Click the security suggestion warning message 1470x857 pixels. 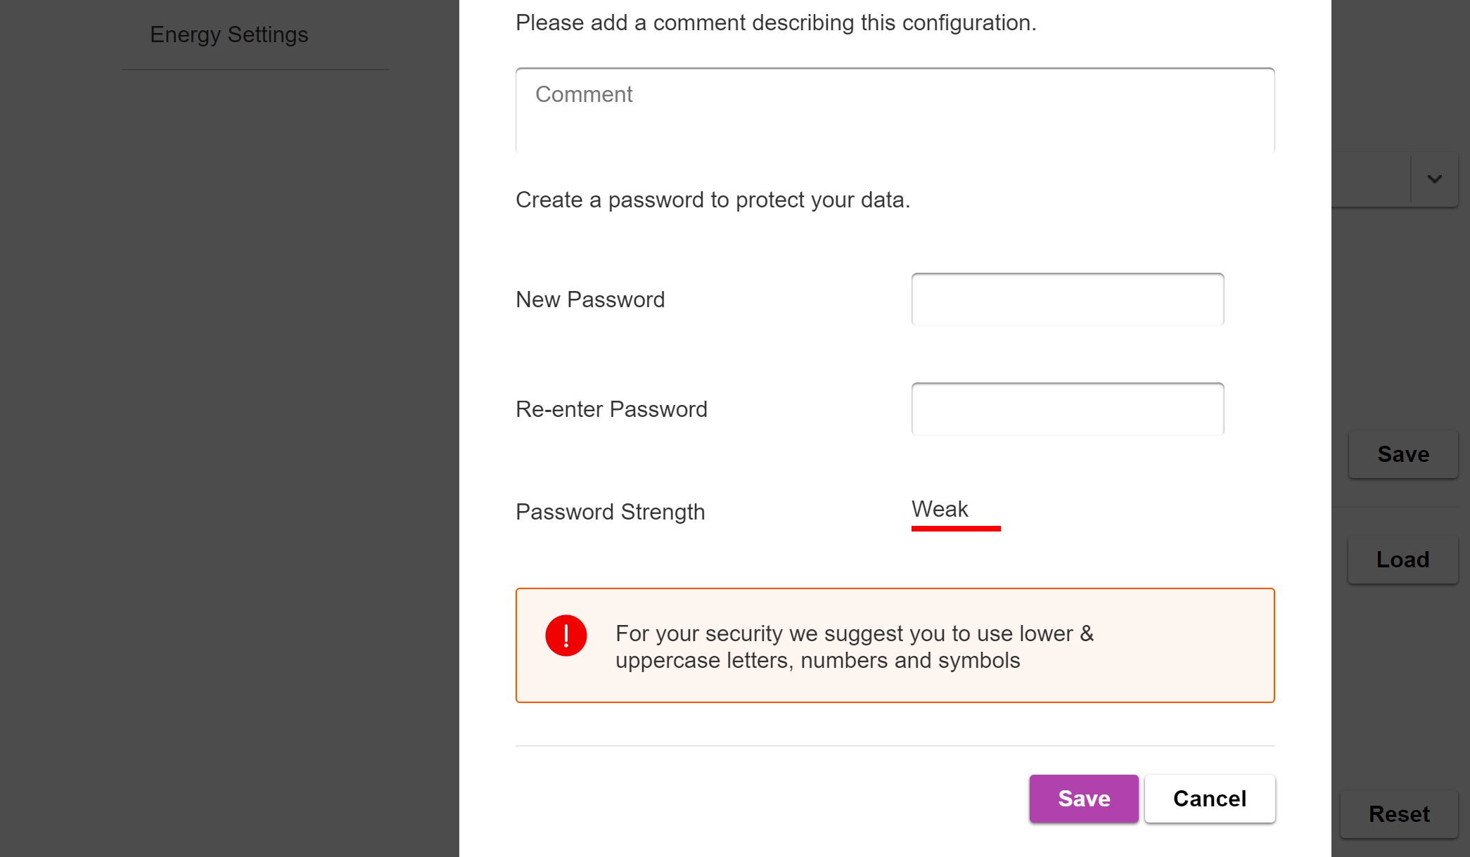point(854,647)
